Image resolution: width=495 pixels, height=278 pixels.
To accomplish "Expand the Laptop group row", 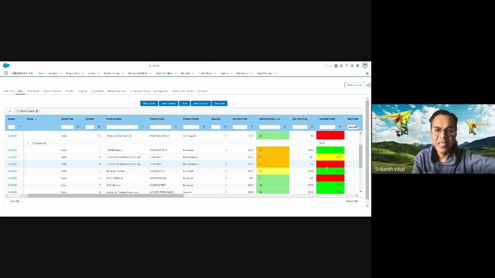I will (28, 143).
